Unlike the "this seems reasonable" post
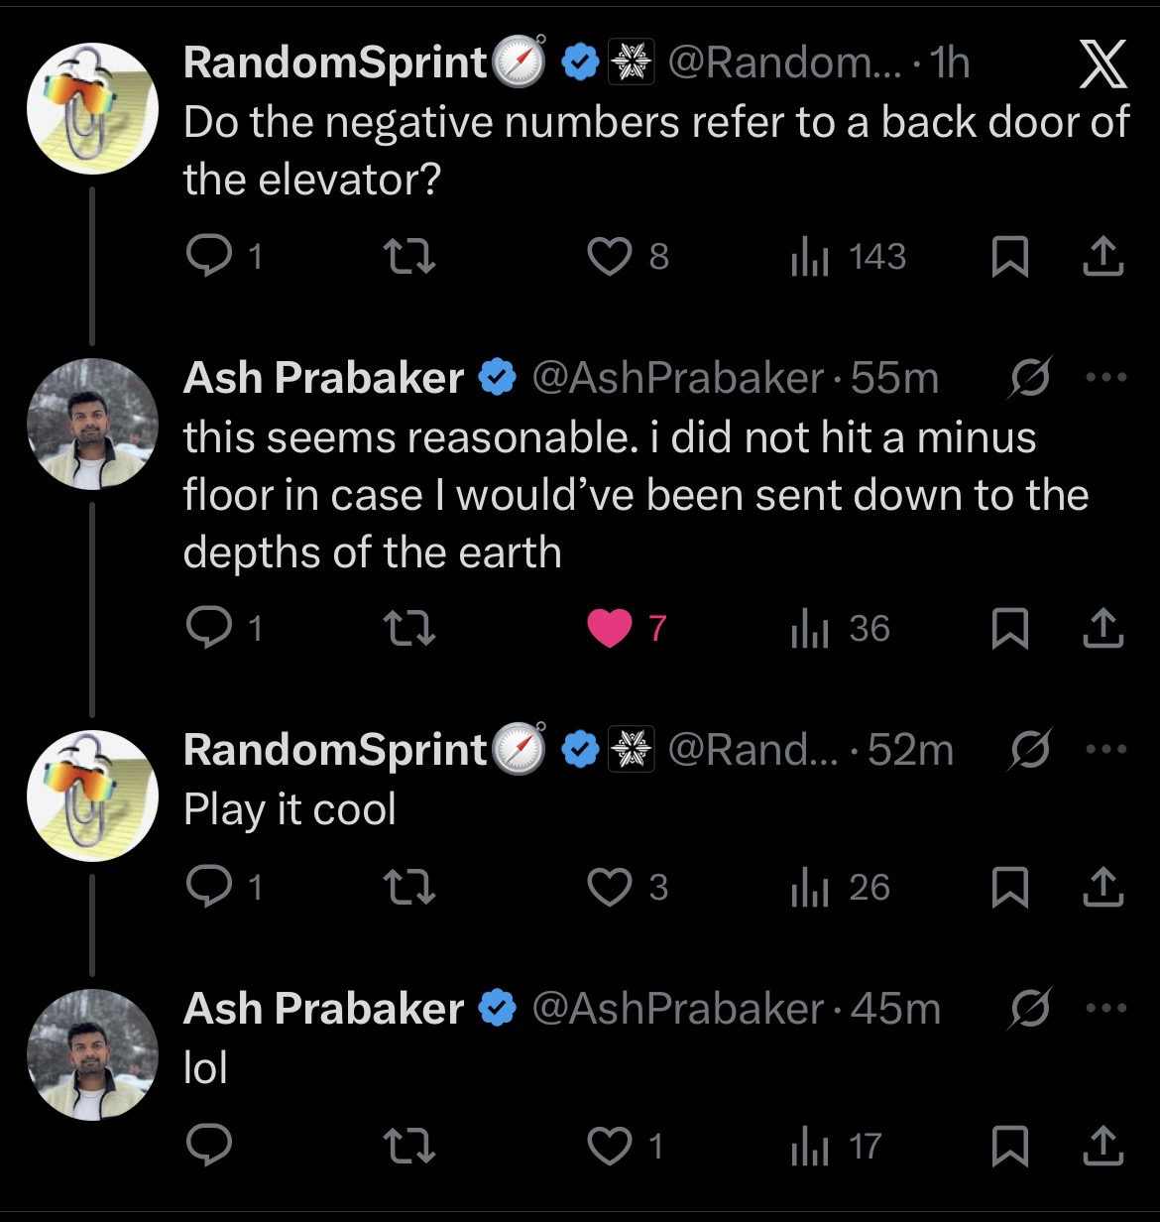The width and height of the screenshot is (1160, 1222). 611,629
